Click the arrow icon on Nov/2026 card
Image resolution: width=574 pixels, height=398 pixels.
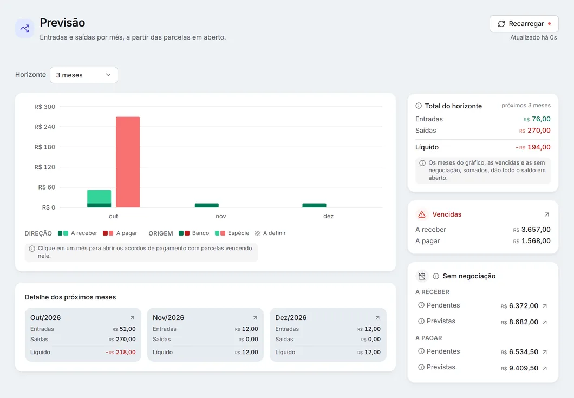[255, 318]
